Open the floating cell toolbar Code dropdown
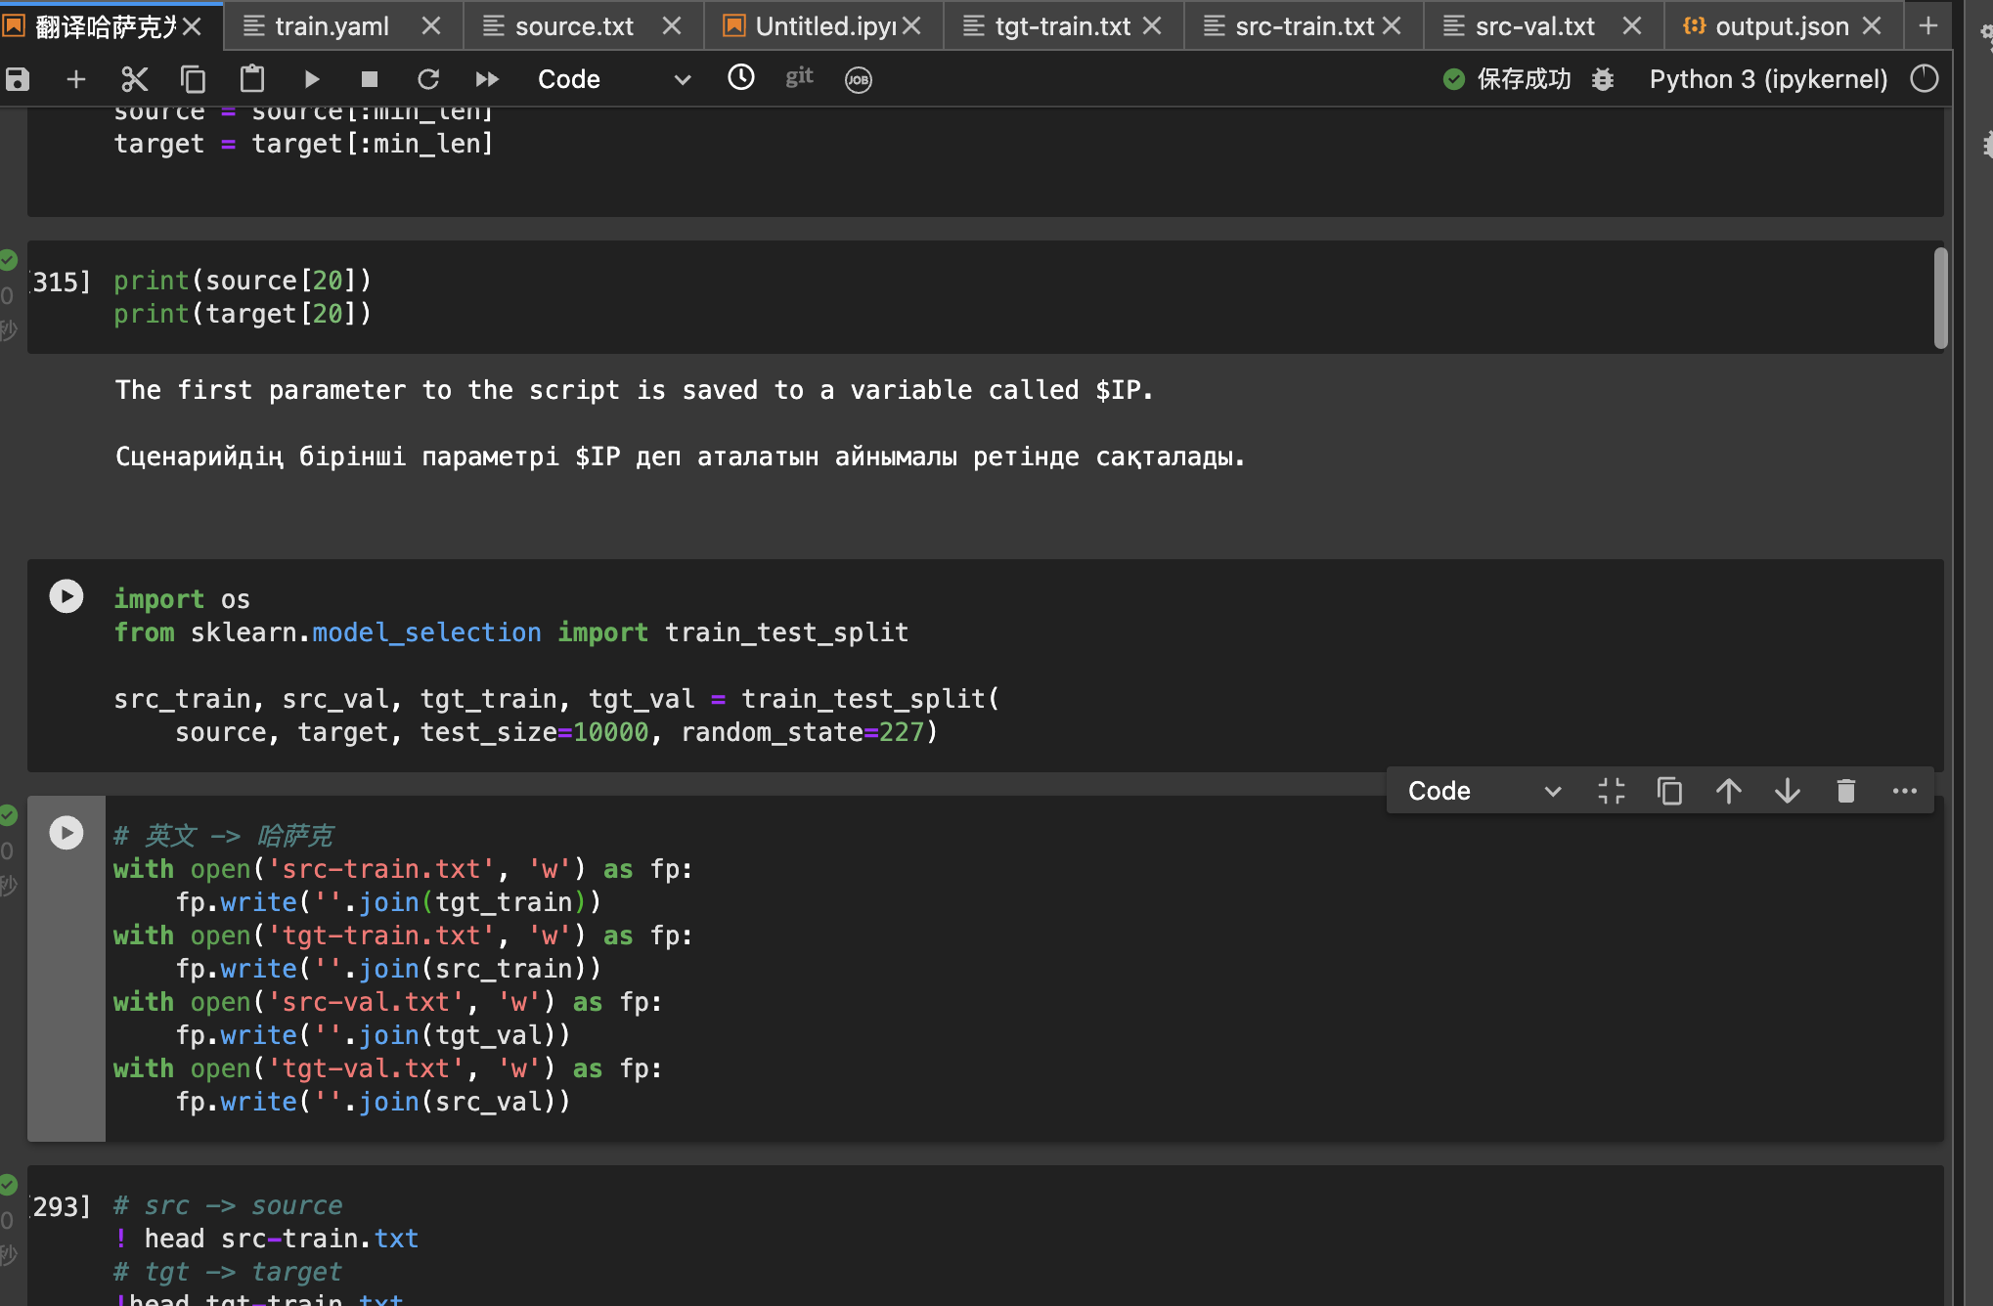 click(x=1484, y=791)
